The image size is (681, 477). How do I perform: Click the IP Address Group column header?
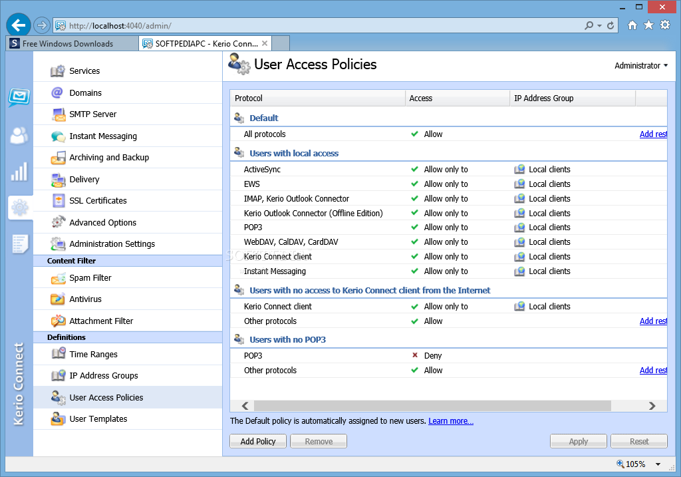click(573, 98)
